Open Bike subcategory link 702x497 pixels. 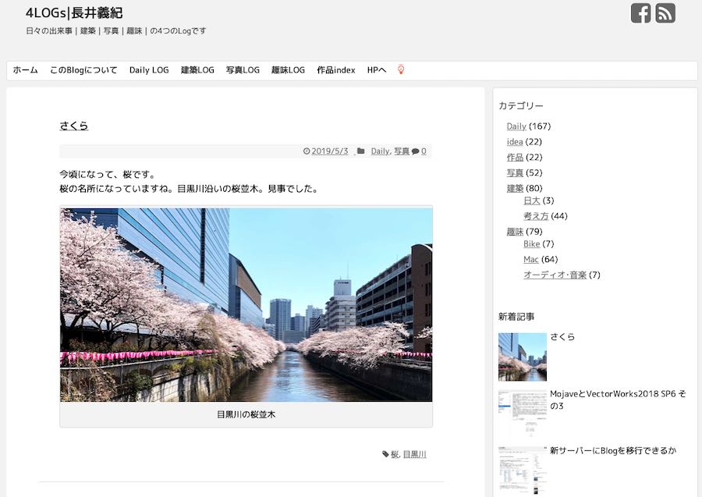pyautogui.click(x=531, y=244)
